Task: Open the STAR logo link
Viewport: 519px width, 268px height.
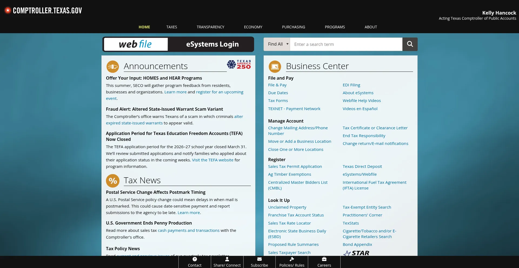Action: [x=356, y=253]
